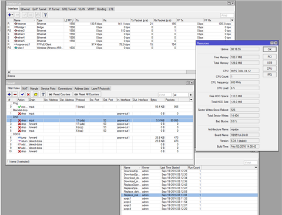
Task: Click the USB button in Resources
Action: pyautogui.click(x=270, y=63)
